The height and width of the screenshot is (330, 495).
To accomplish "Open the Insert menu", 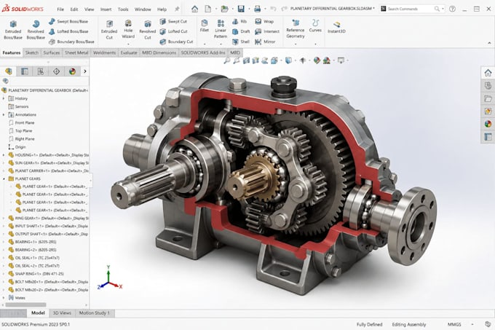I will pos(106,9).
